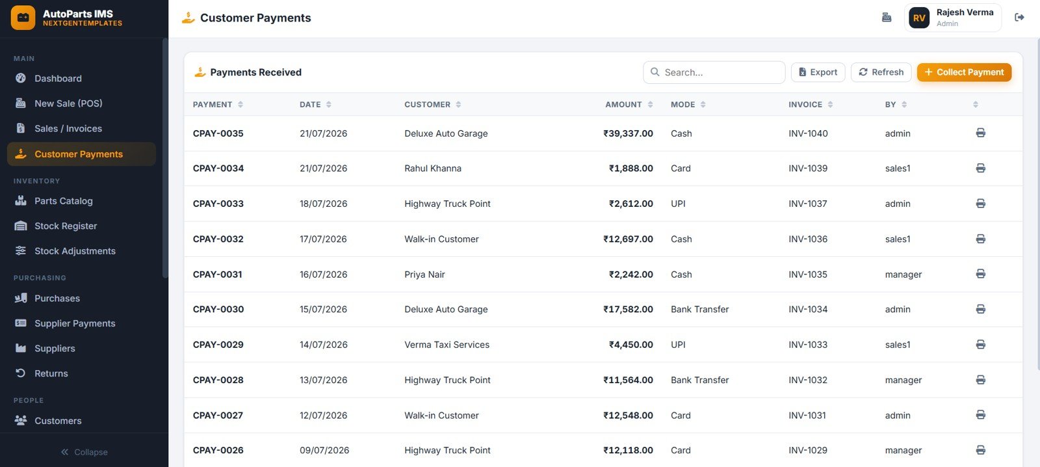Click invoice INV-1029 cell

point(808,450)
